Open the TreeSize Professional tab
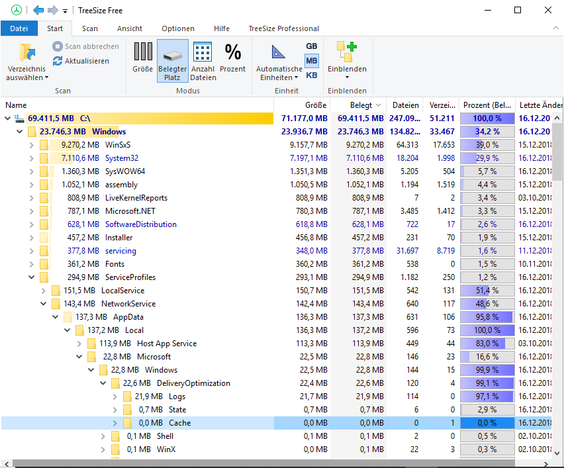 pyautogui.click(x=284, y=28)
